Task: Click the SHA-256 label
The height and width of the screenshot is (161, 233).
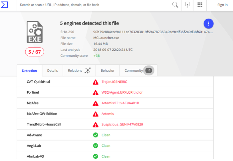Action: [67, 32]
